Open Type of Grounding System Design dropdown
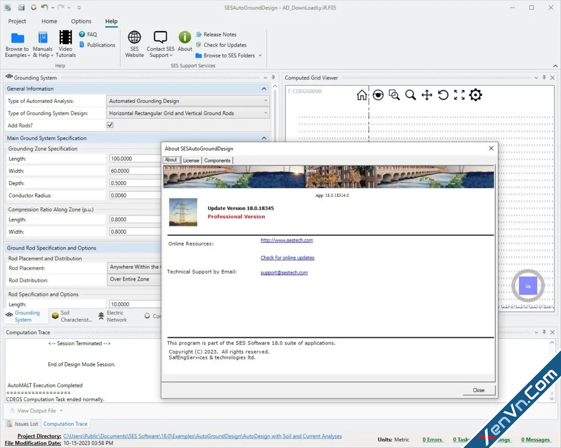The width and height of the screenshot is (561, 448). (x=188, y=113)
